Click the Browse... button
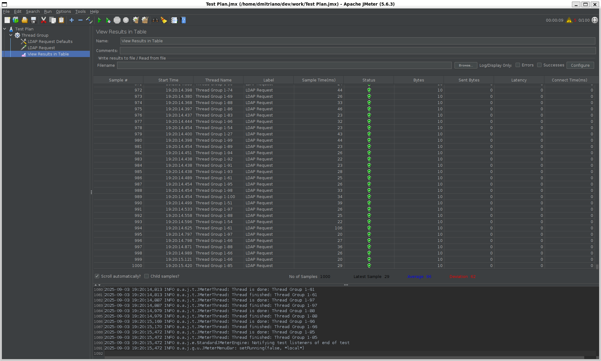Viewport: 601px width, 361px height. coord(466,65)
